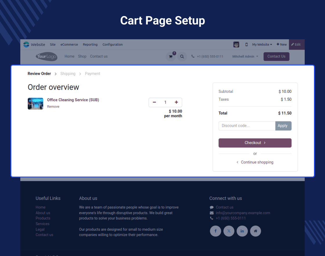325x256 pixels.
Task: Click the info@yourcompany.example.com email link
Action: 243,213
